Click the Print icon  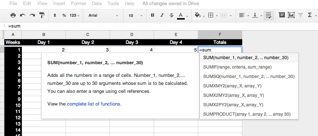tap(13, 15)
